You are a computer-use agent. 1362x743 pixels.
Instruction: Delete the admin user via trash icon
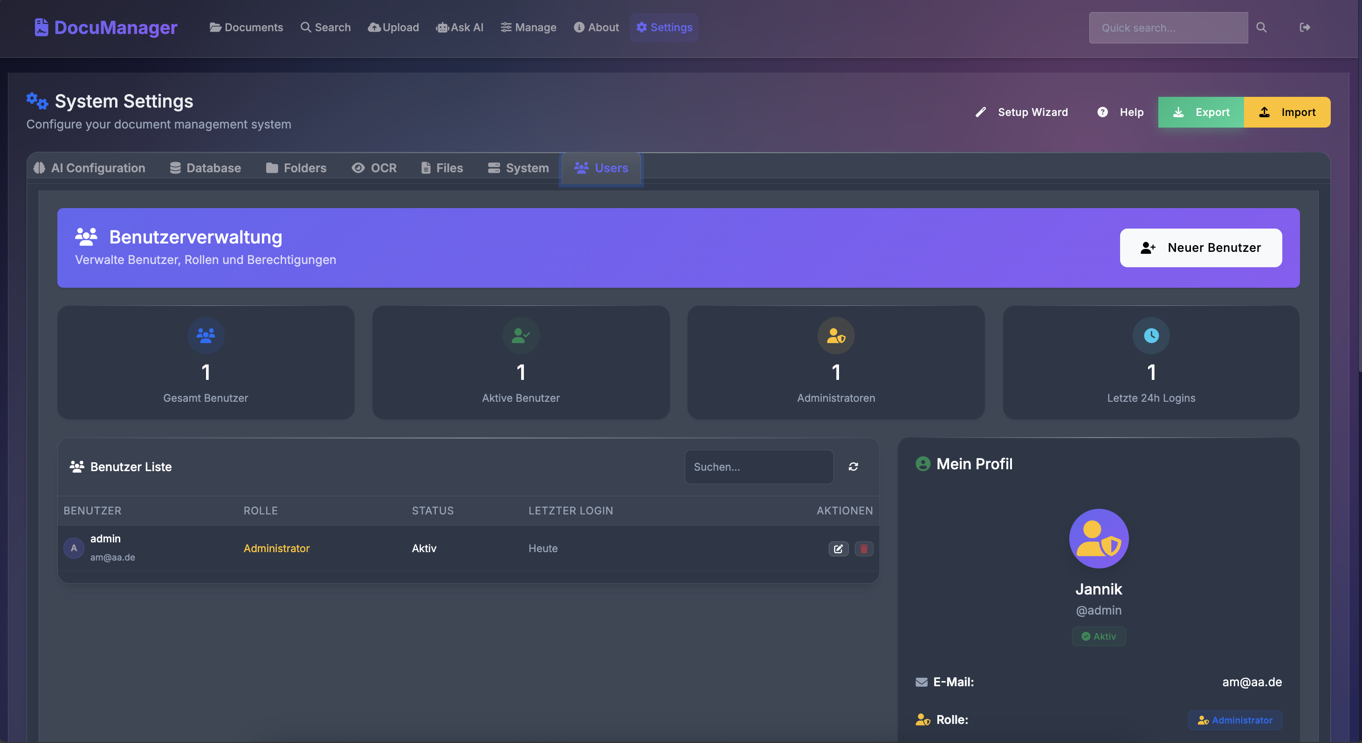click(x=864, y=549)
